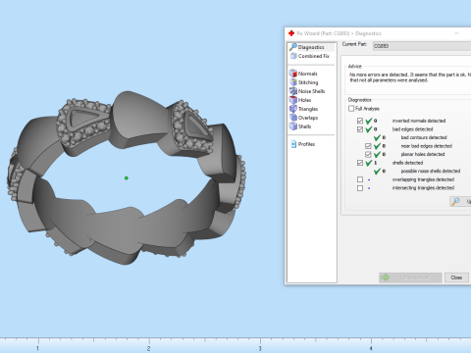The height and width of the screenshot is (353, 471).
Task: Click the 'inverted normals detected' label
Action: pyautogui.click(x=419, y=121)
